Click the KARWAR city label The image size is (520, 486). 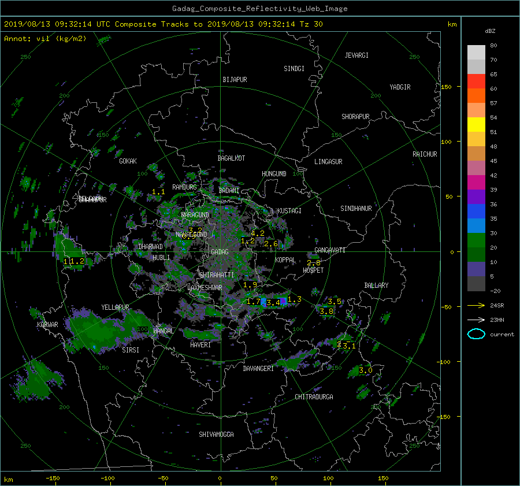tap(47, 324)
